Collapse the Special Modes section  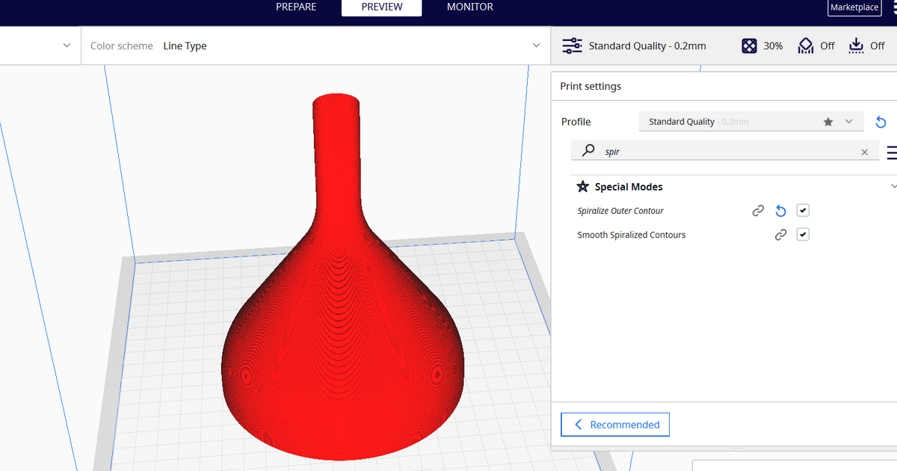point(894,185)
